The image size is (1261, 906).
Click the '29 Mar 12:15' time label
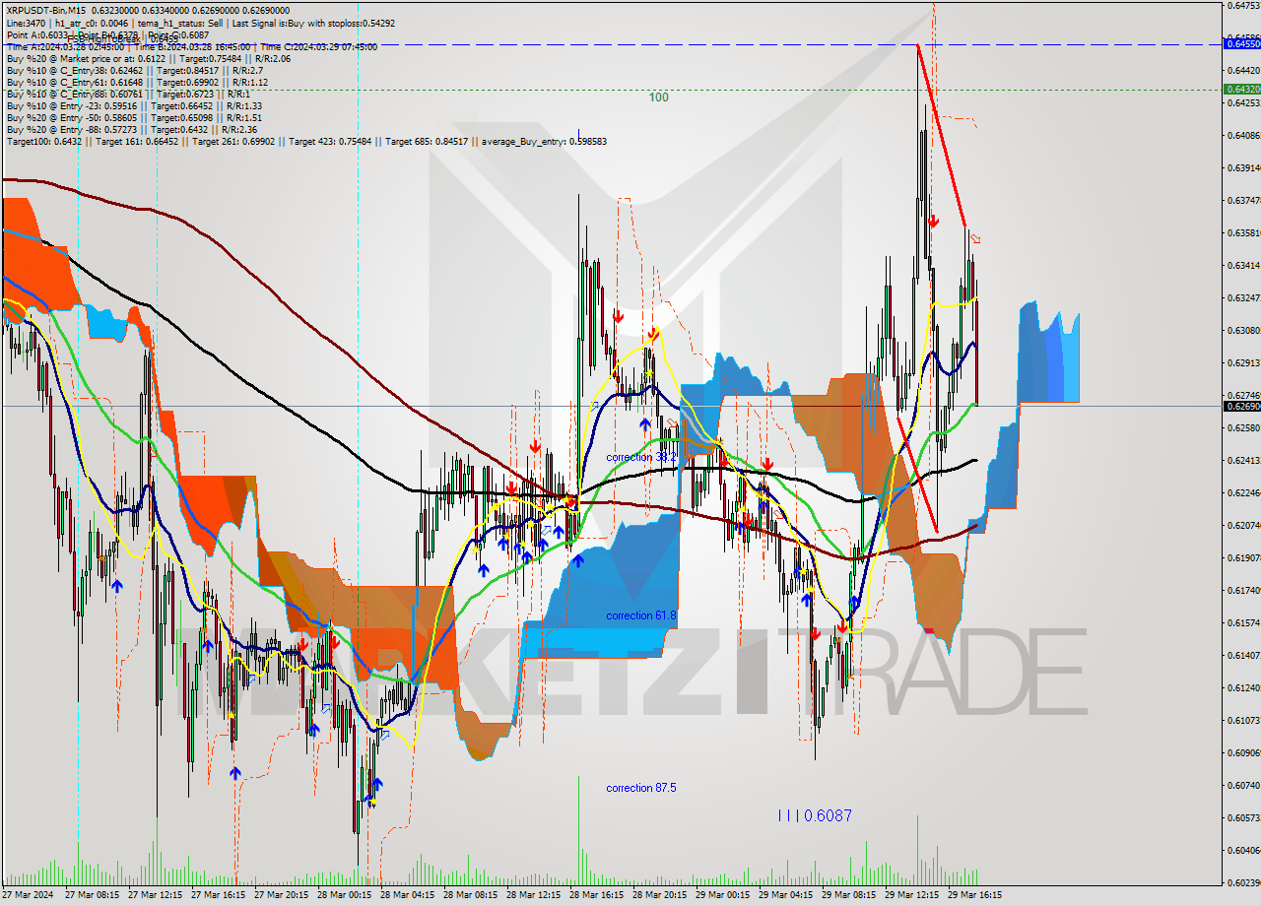(911, 895)
